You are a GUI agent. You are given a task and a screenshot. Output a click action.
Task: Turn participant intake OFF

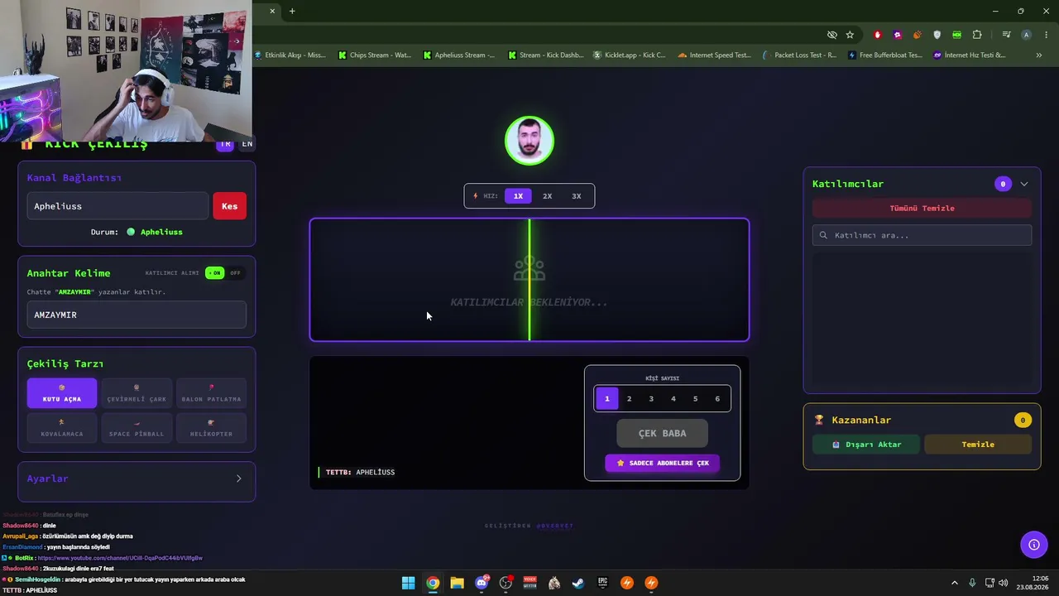click(236, 273)
